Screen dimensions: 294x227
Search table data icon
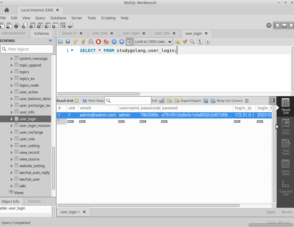63,25
